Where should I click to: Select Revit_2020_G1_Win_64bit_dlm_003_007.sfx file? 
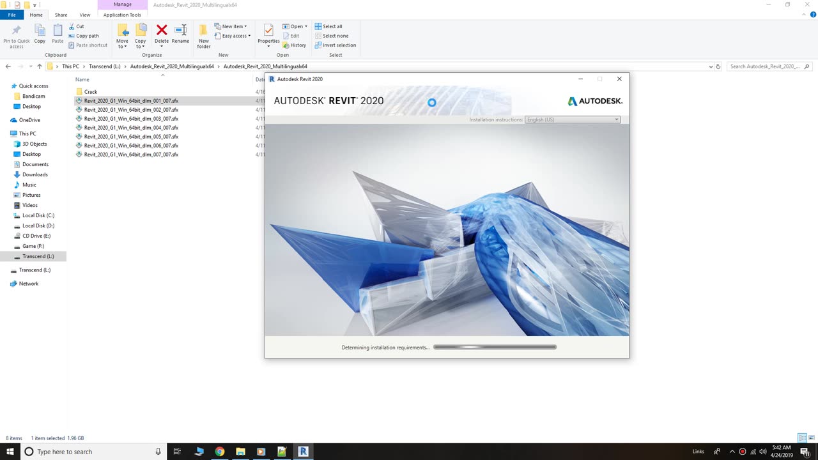tap(131, 119)
